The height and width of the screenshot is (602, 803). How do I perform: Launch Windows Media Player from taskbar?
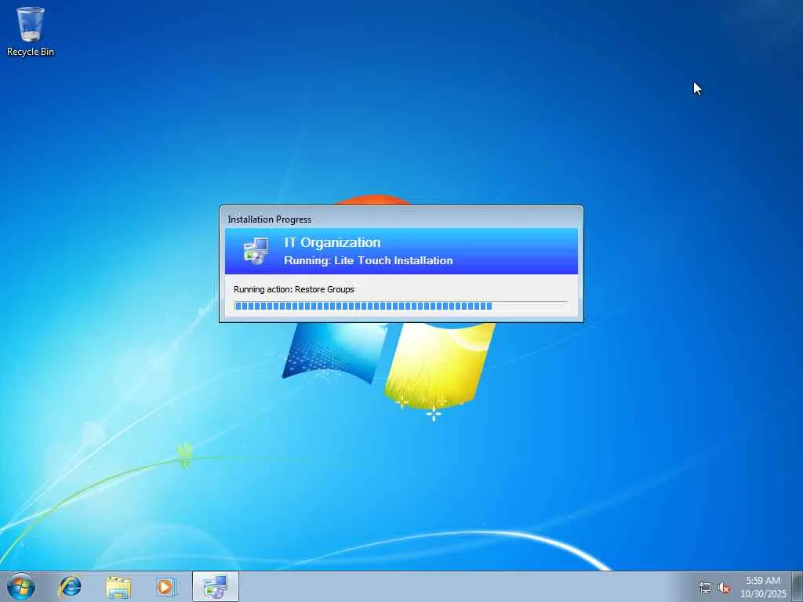[165, 586]
